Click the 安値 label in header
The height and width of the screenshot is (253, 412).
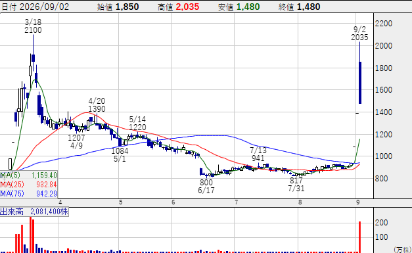[225, 7]
